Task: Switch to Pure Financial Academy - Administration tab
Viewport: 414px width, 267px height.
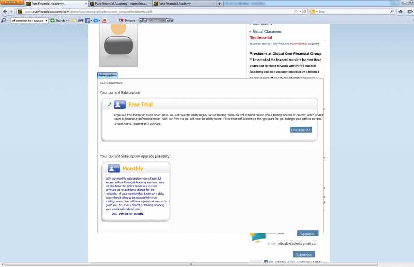Action: [x=120, y=4]
